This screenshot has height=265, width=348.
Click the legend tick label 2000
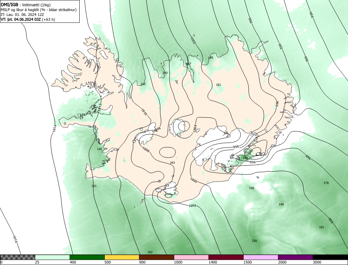pos(282,262)
